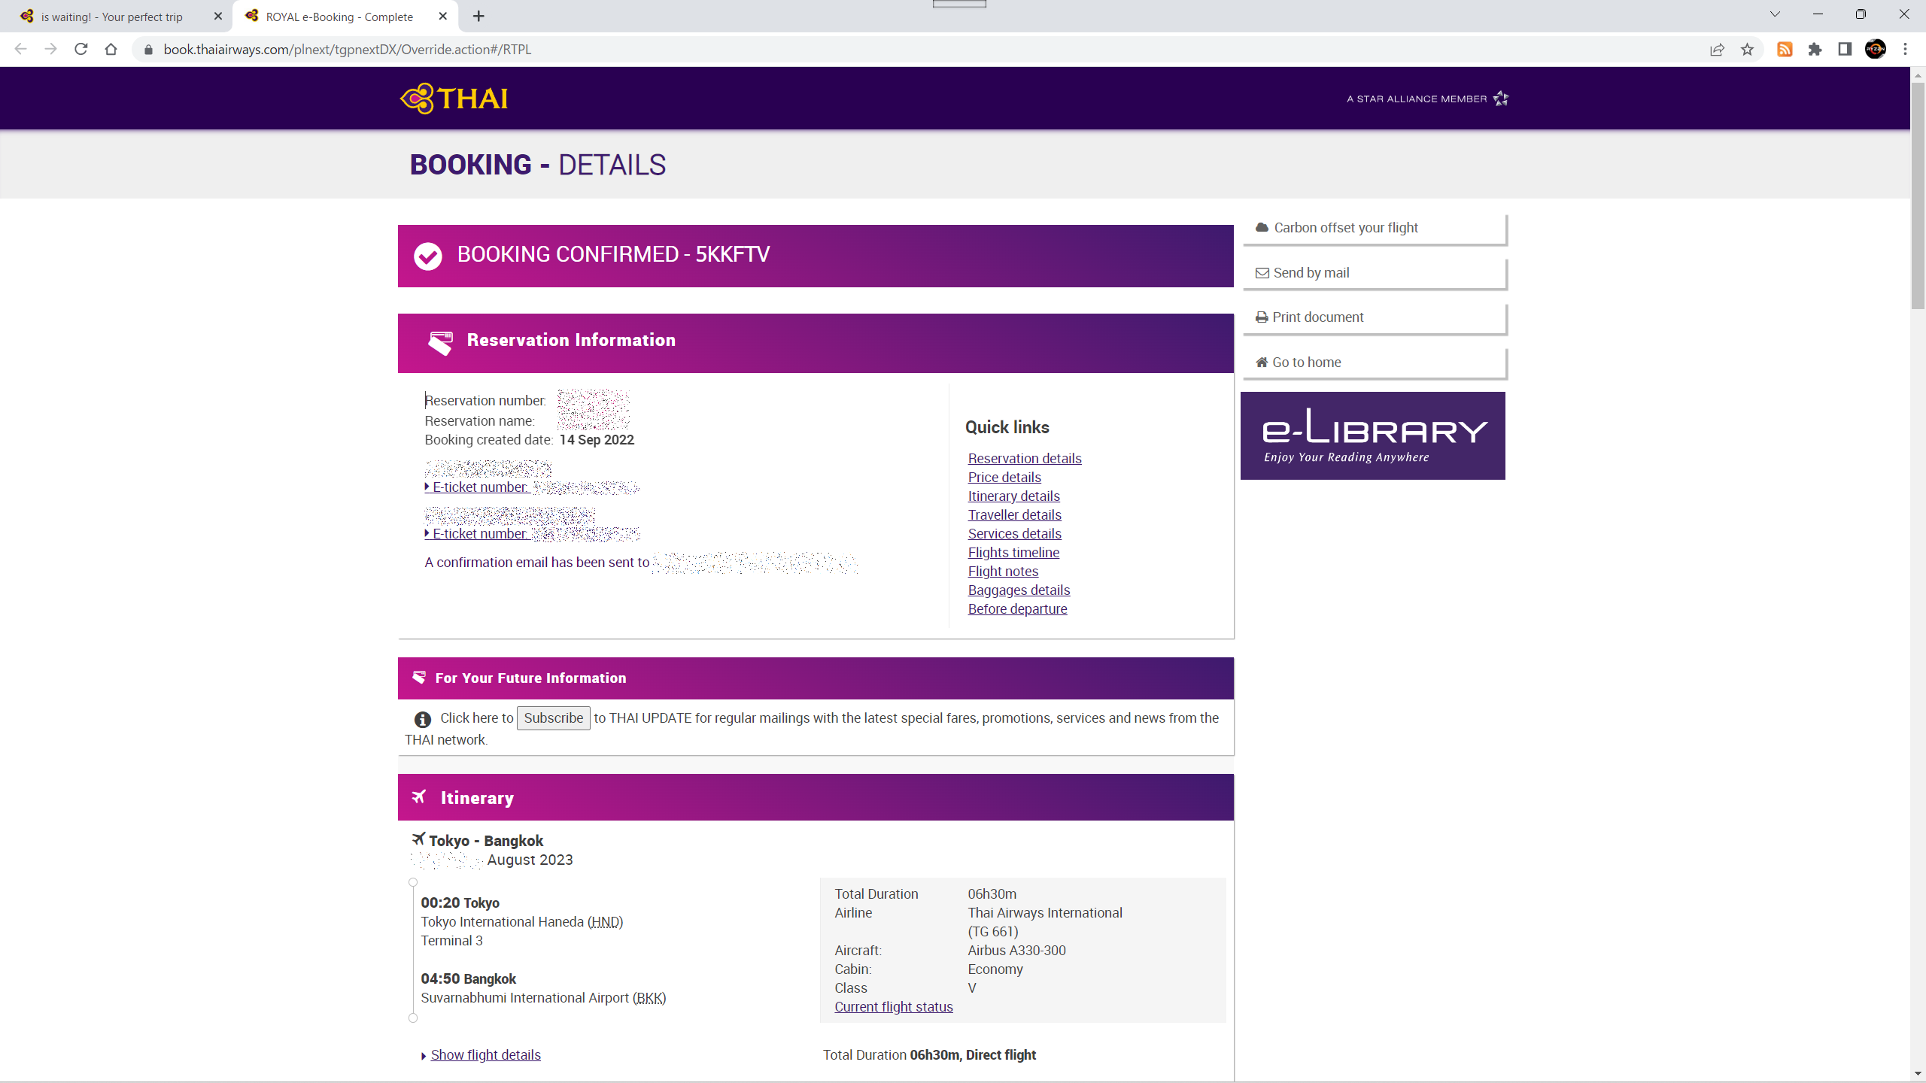Screen dimensions: 1926x1083
Task: Click the Tokyo - Bangkok airplane icon
Action: (x=419, y=839)
